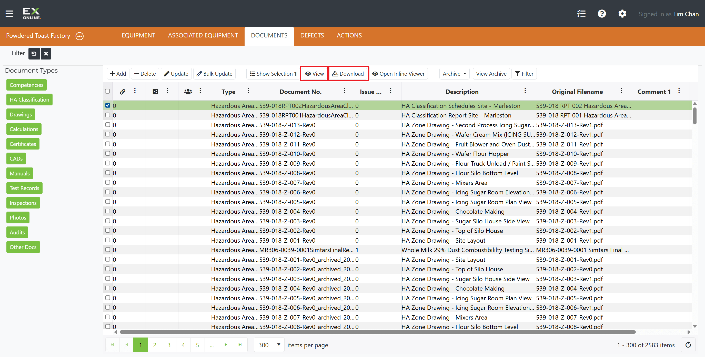
Task: Switch to the Defects tab
Action: [312, 36]
